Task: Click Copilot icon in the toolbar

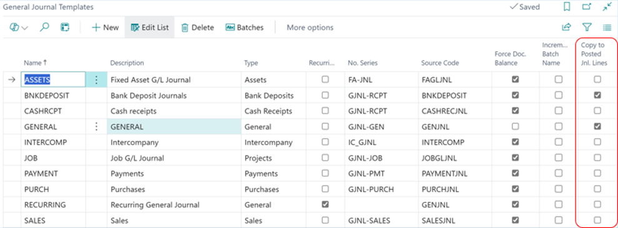Action: point(14,27)
